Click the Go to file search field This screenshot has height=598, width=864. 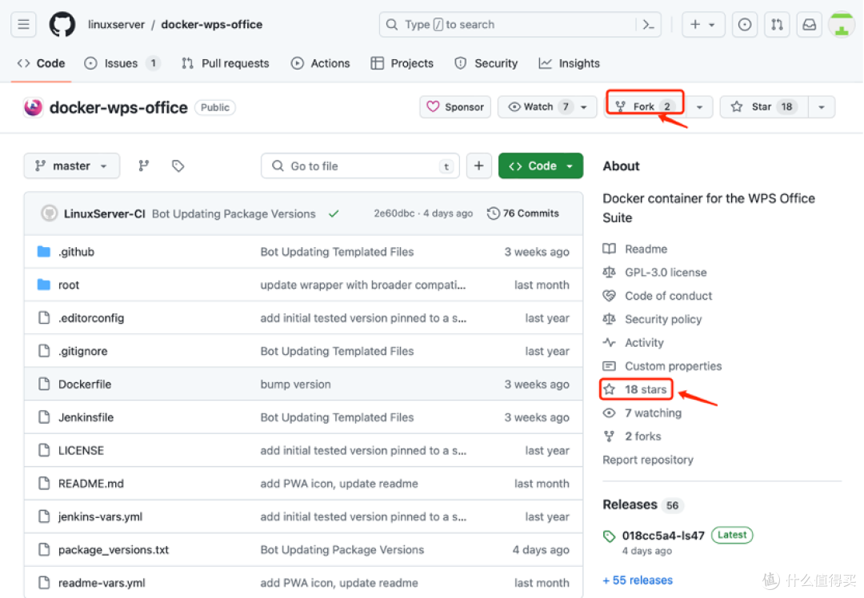coord(359,165)
